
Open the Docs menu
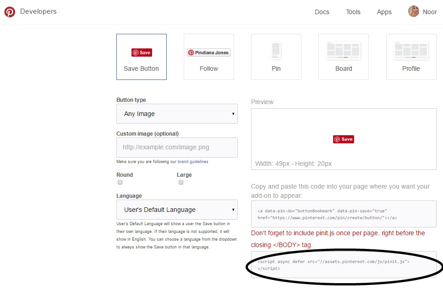322,12
